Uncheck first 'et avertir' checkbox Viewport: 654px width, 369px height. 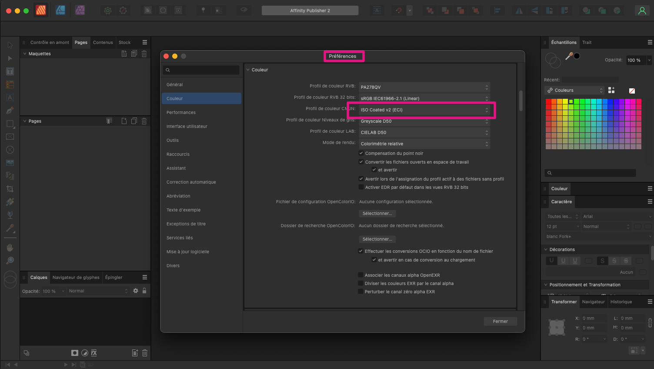[x=374, y=170]
